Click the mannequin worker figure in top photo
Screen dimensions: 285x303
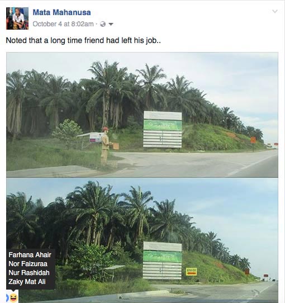(x=106, y=146)
